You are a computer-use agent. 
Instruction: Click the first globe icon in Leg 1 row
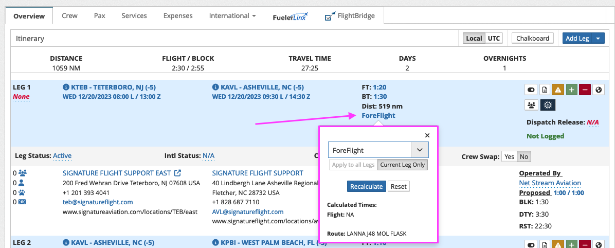click(599, 90)
